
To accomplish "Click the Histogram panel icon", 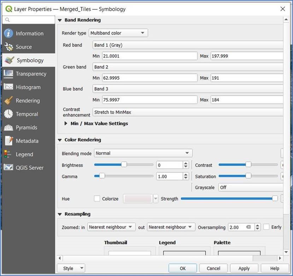I will 8,87.
